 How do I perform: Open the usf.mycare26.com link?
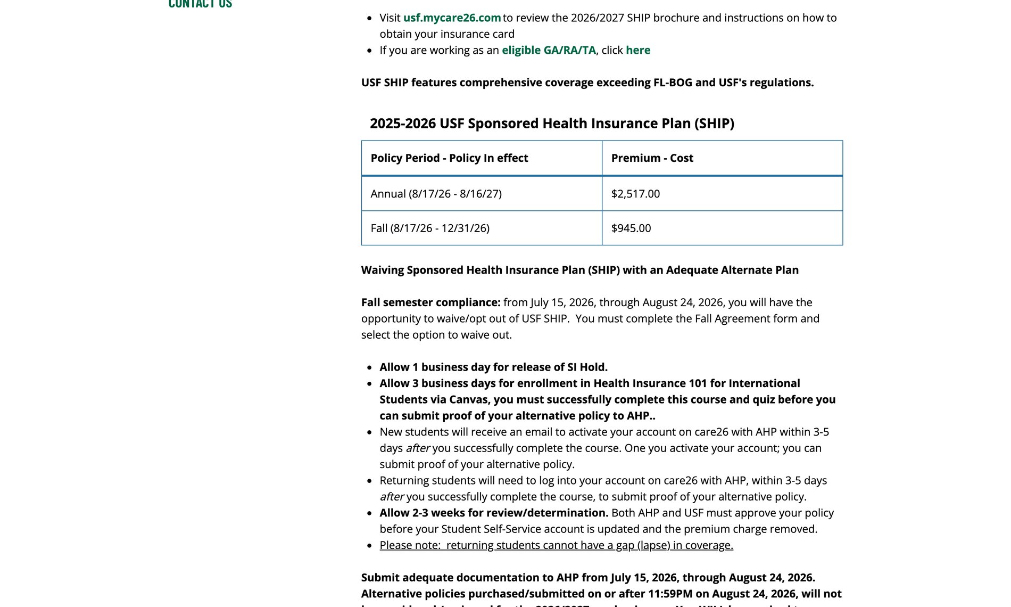(452, 18)
